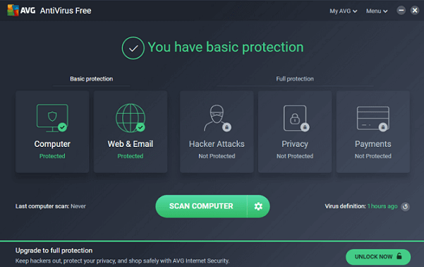Click the Payments credit card icon
Image resolution: width=424 pixels, height=267 pixels.
(x=373, y=119)
